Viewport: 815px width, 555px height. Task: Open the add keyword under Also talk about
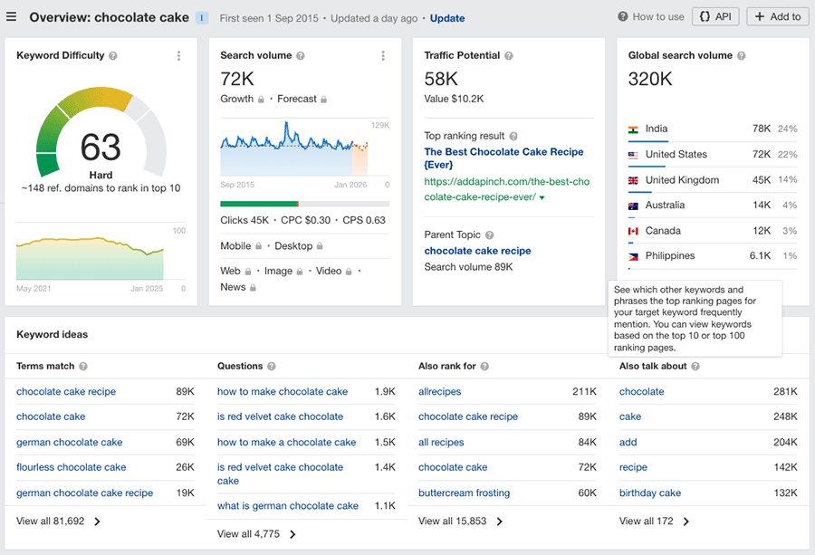(x=628, y=442)
